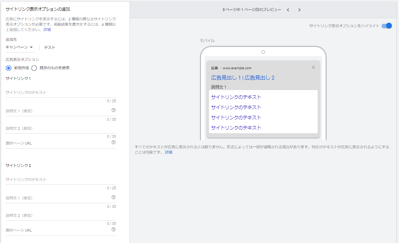Click the サイトリンク 1 section heading
The height and width of the screenshot is (243, 399).
(x=18, y=78)
